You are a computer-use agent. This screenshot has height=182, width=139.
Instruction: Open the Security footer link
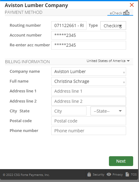coord(96,174)
